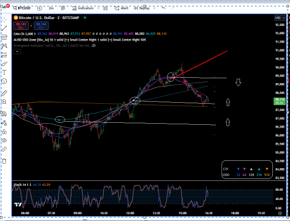Click the blue 32 value in CW table
Image resolution: width=290 pixels, height=221 pixels.
point(238,175)
